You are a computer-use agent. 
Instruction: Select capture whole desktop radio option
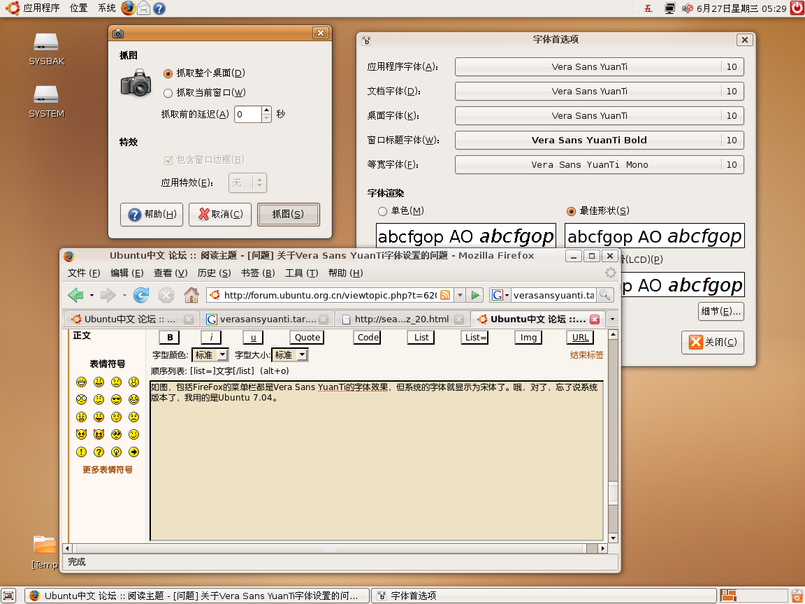click(x=168, y=73)
